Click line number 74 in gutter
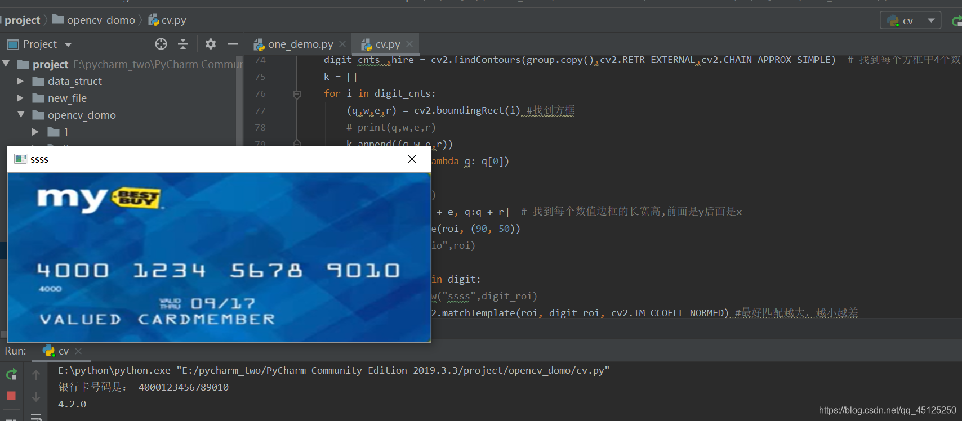The image size is (962, 421). pyautogui.click(x=260, y=60)
